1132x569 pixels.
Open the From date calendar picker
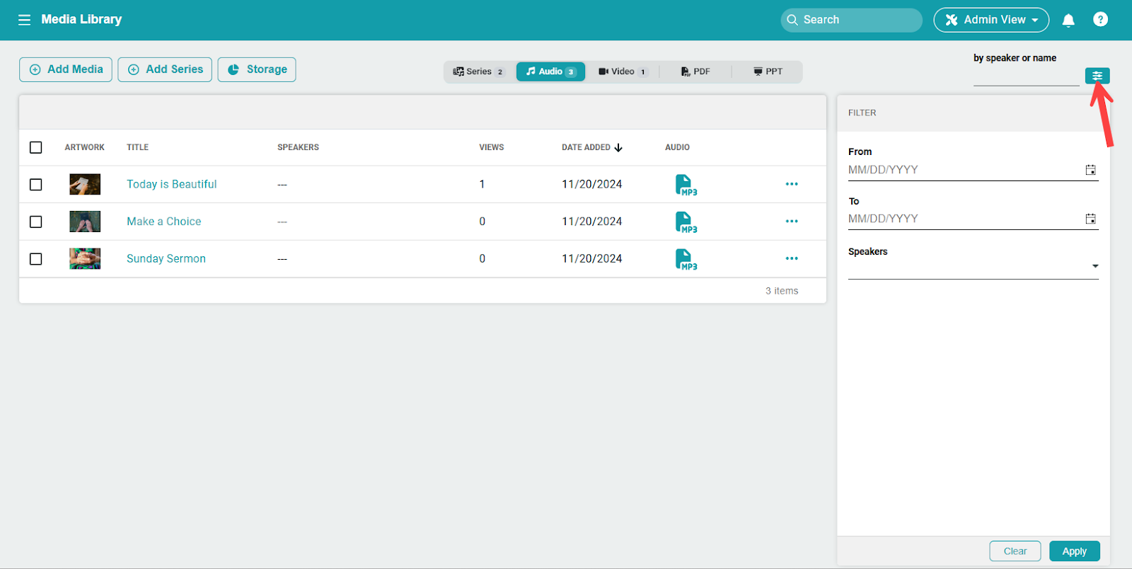point(1090,170)
